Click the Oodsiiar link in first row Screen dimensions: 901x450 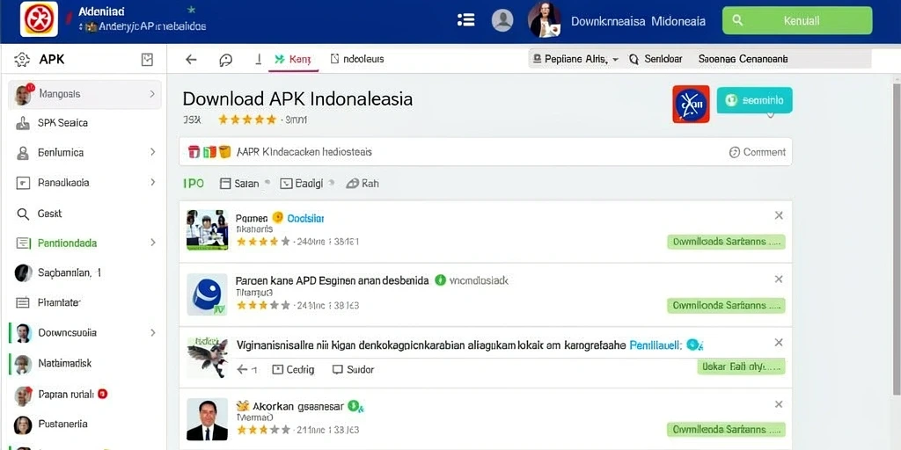(305, 218)
